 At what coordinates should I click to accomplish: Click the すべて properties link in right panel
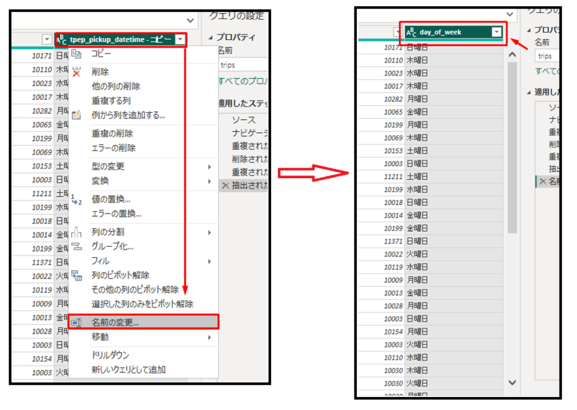point(547,70)
